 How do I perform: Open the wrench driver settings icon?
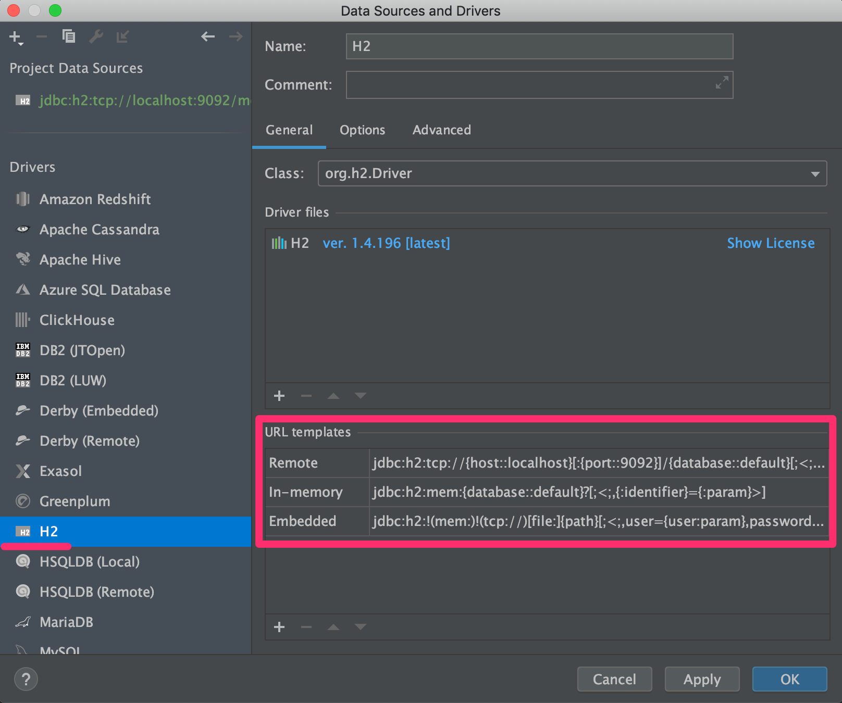[96, 36]
